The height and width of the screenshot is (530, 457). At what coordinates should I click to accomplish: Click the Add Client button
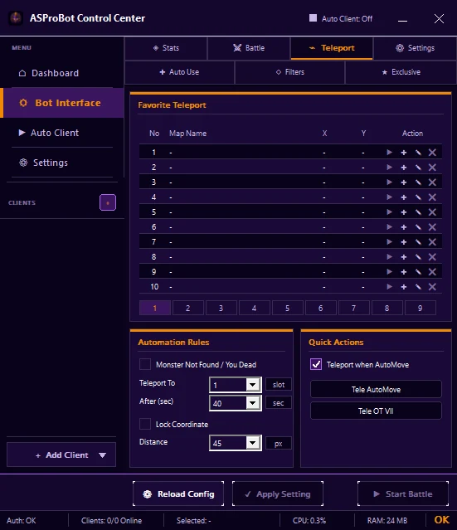(61, 455)
